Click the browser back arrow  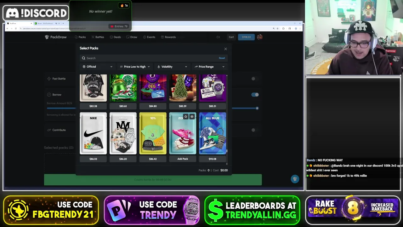8,28
